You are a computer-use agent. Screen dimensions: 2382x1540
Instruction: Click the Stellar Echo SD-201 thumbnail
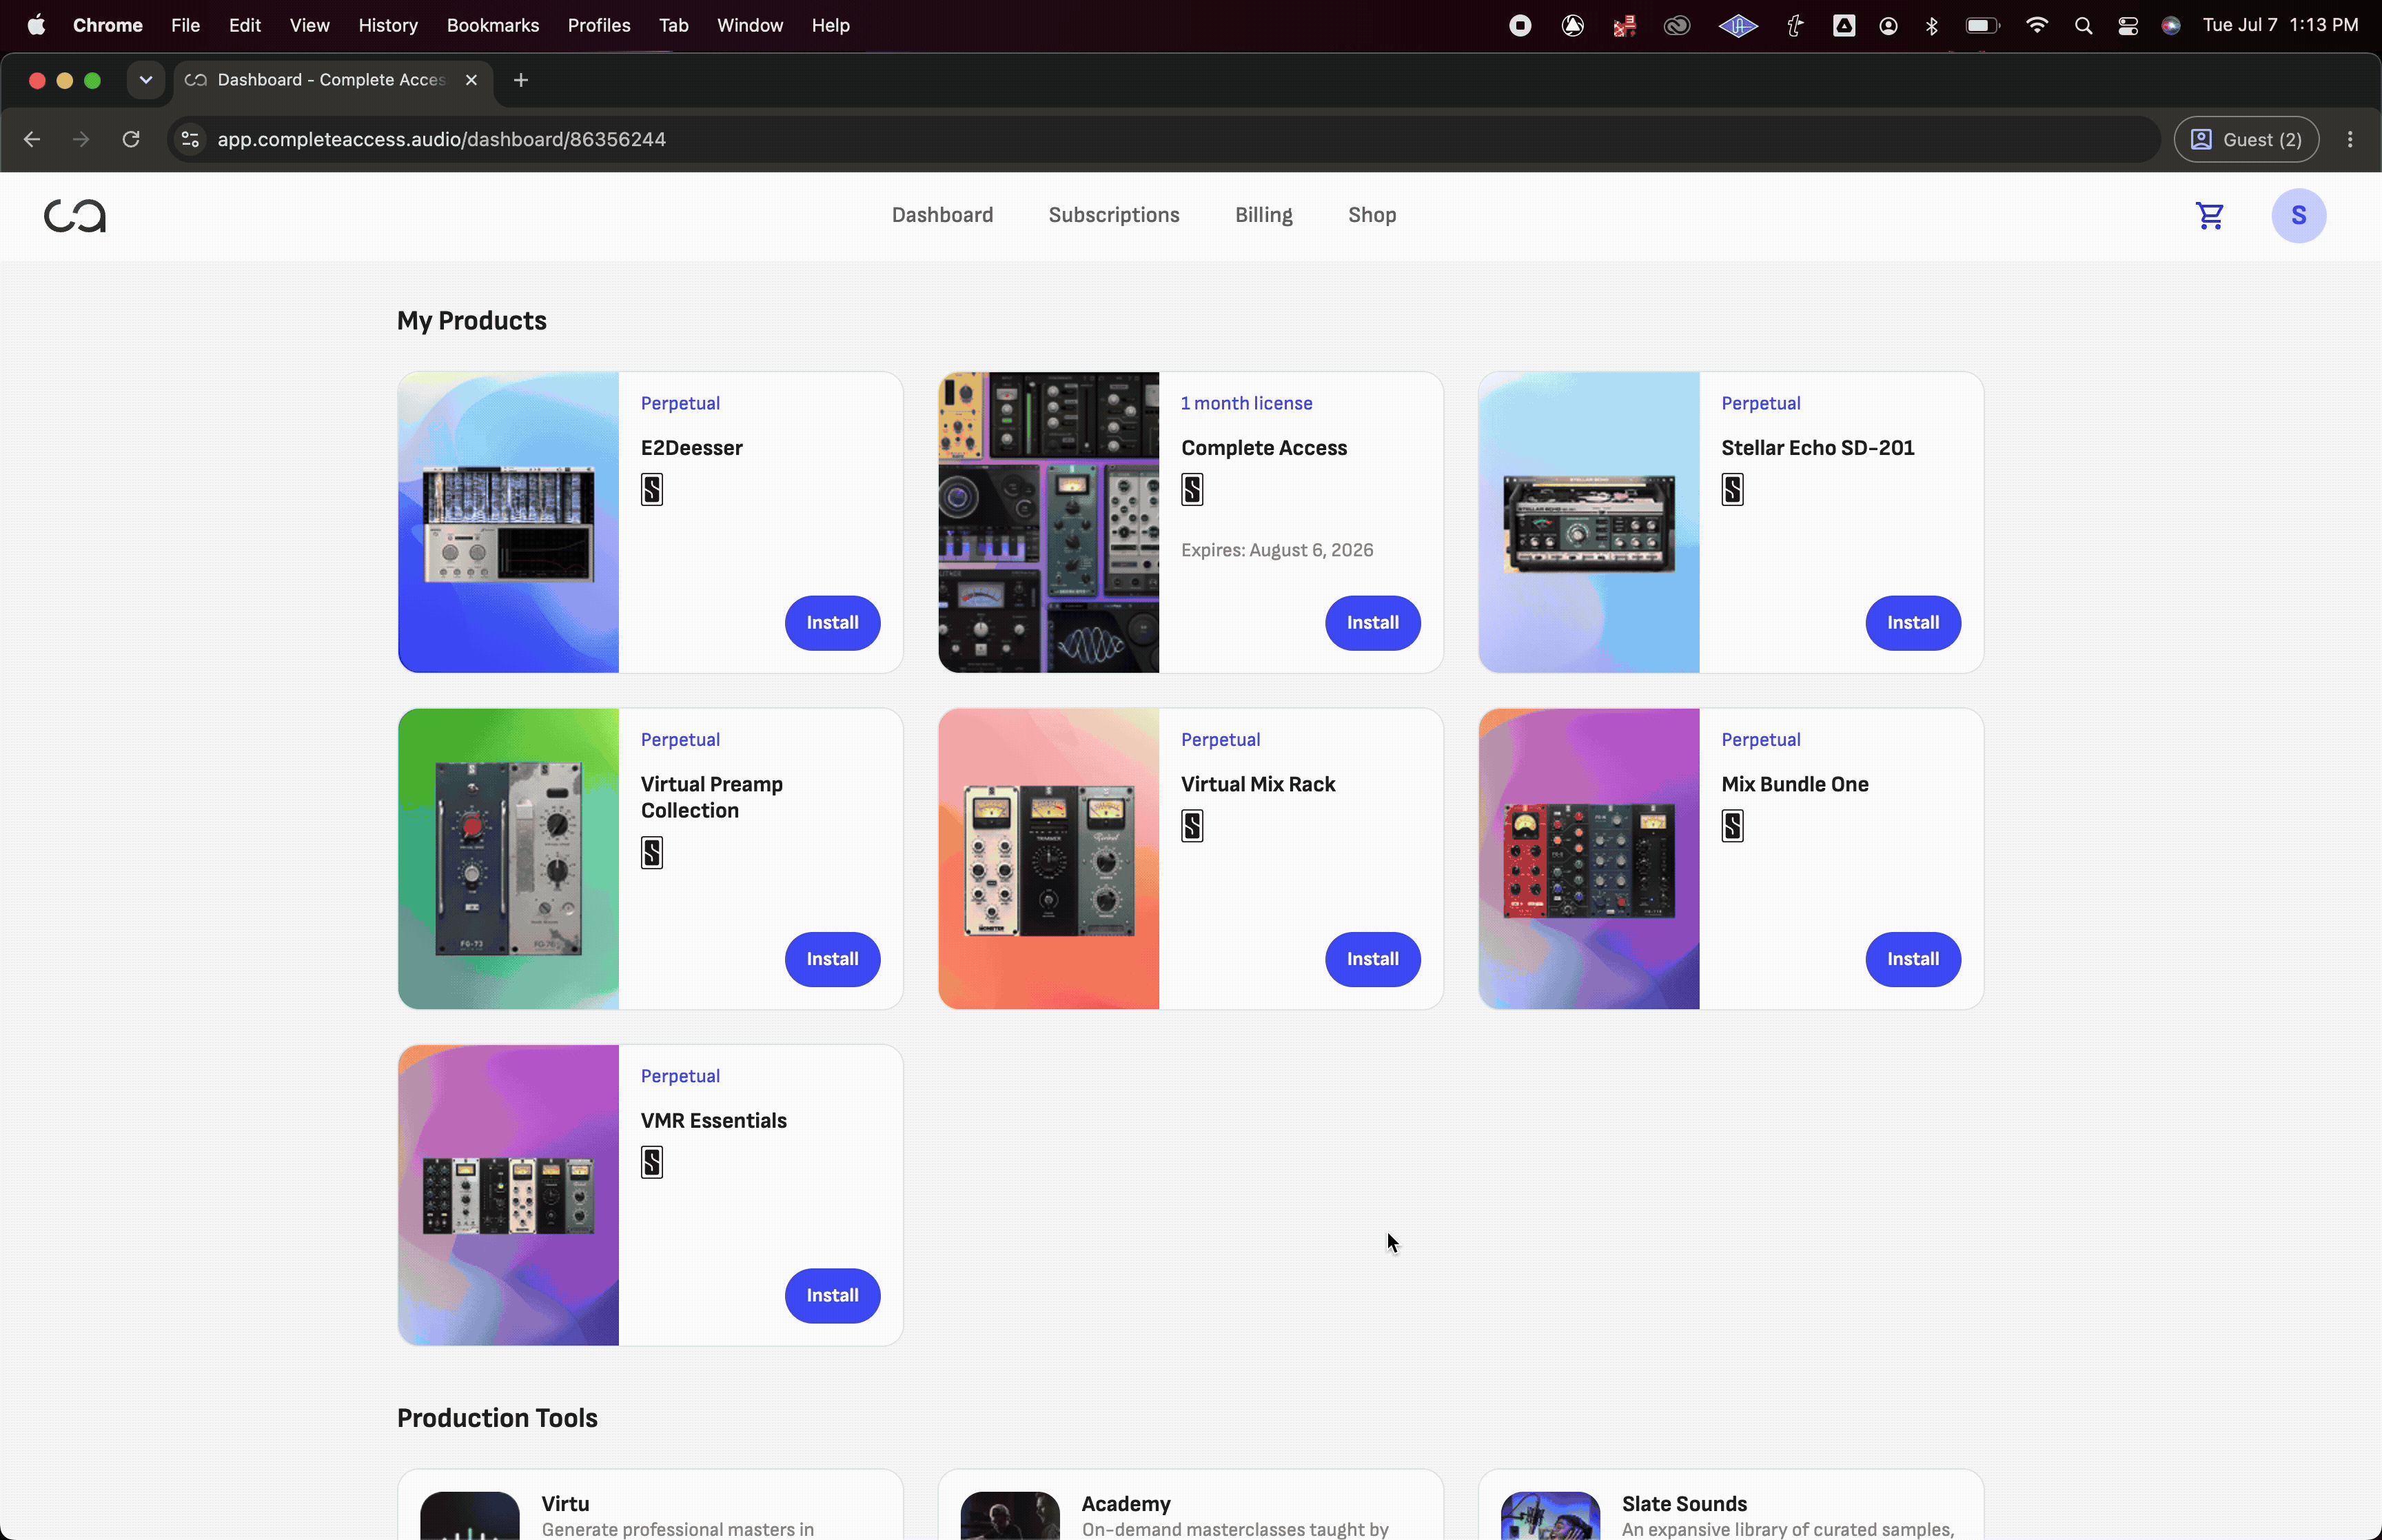pos(1589,522)
